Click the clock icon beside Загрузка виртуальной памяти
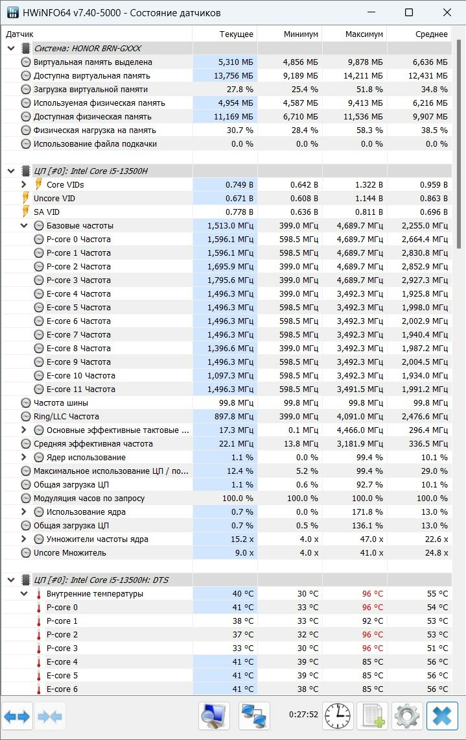The image size is (466, 740). pyautogui.click(x=26, y=89)
